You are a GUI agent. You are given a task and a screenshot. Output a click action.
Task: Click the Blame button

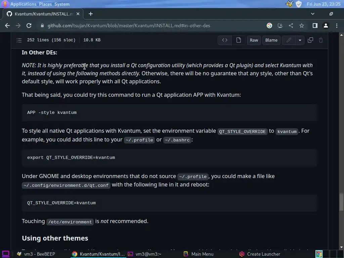point(271,40)
